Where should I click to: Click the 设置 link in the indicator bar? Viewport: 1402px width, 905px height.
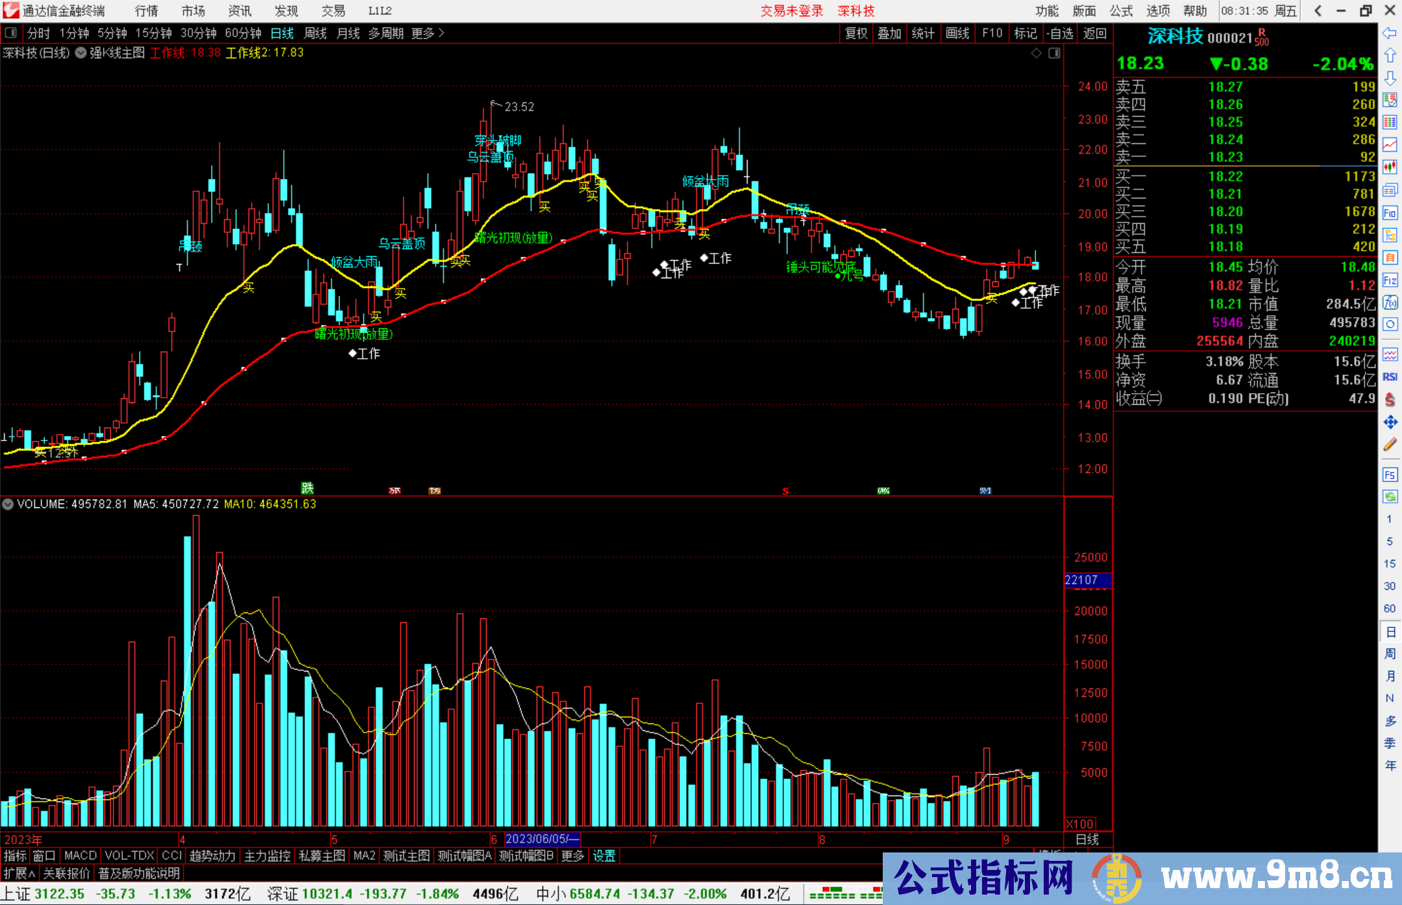pyautogui.click(x=604, y=856)
